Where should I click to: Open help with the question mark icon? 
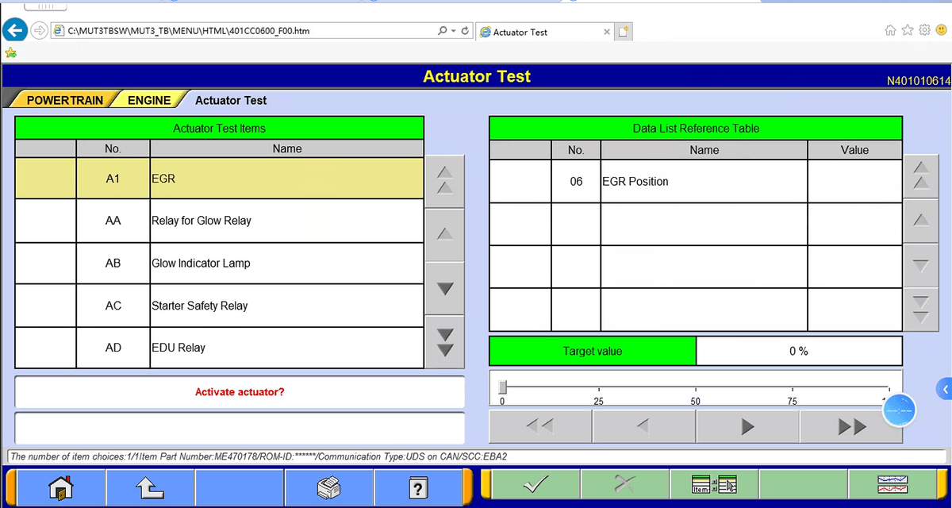418,486
